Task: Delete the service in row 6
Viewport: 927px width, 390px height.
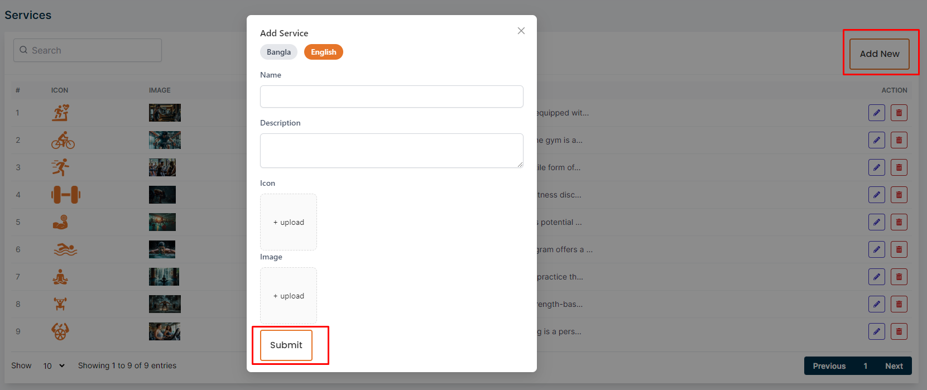Action: coord(899,249)
